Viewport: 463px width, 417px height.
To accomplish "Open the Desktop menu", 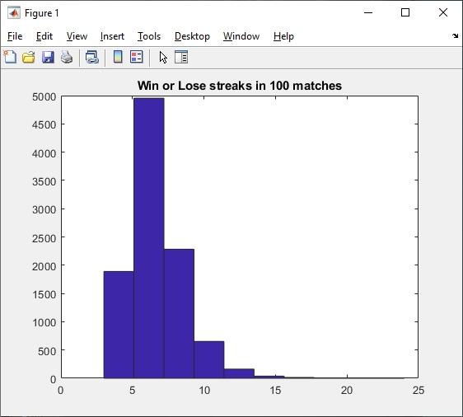I will pyautogui.click(x=192, y=36).
